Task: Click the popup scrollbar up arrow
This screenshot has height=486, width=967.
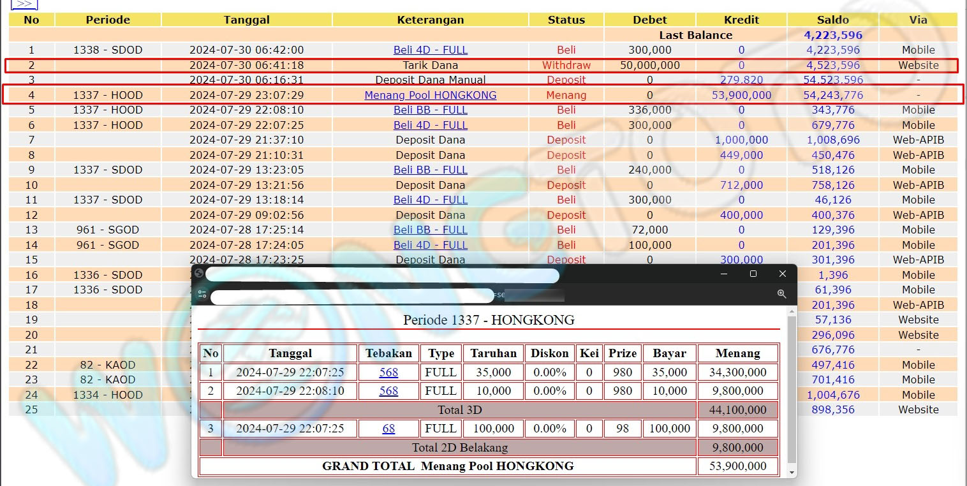Action: click(x=792, y=311)
